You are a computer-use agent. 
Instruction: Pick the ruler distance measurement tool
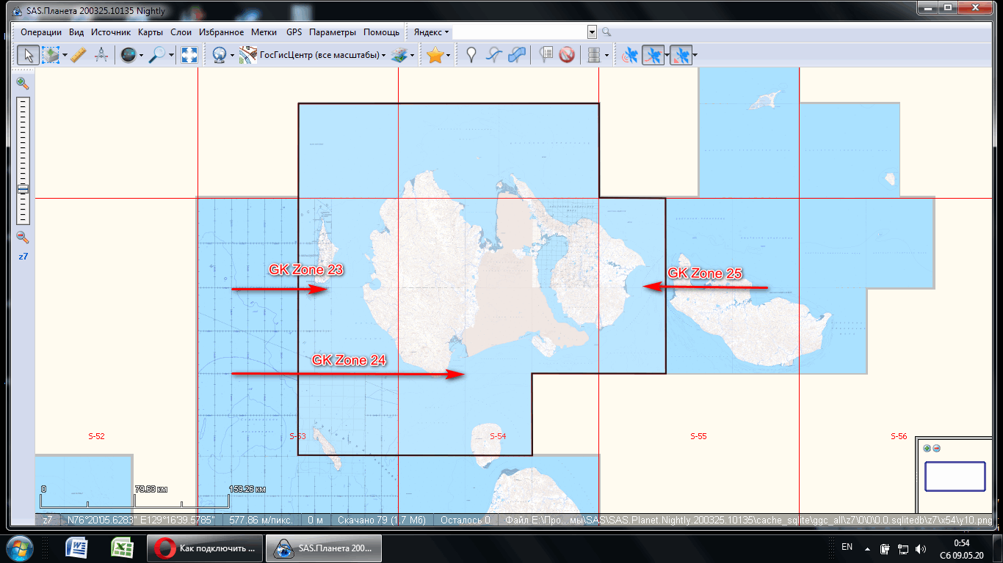pos(79,55)
